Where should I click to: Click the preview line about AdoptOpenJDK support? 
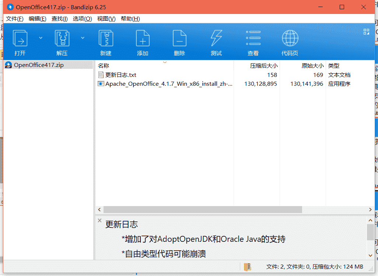[204, 239]
